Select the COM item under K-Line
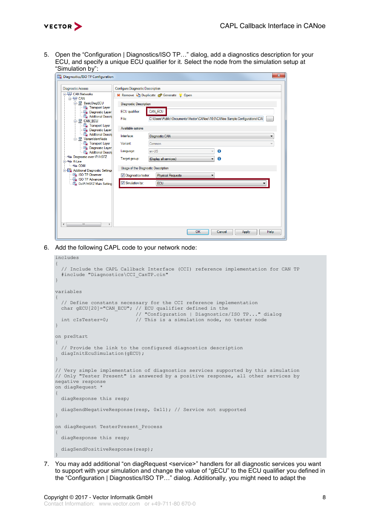 tap(79, 166)
